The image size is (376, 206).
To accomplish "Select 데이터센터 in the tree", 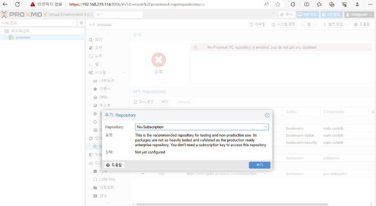I will (21, 31).
